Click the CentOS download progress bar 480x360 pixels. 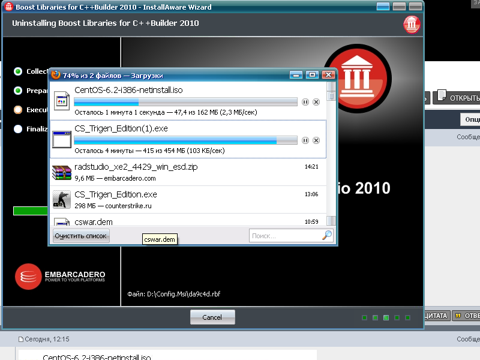tap(185, 101)
